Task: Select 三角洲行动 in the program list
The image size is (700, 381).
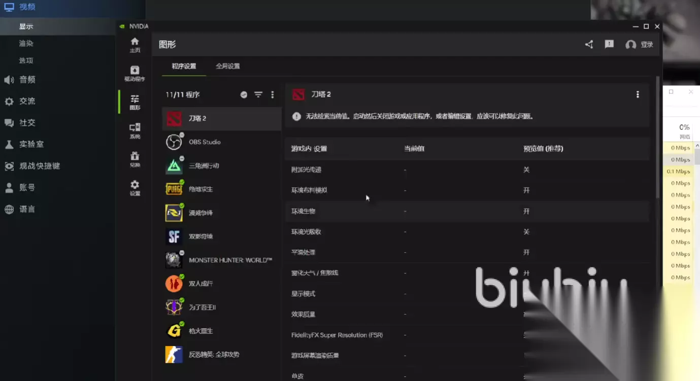Action: pos(221,166)
